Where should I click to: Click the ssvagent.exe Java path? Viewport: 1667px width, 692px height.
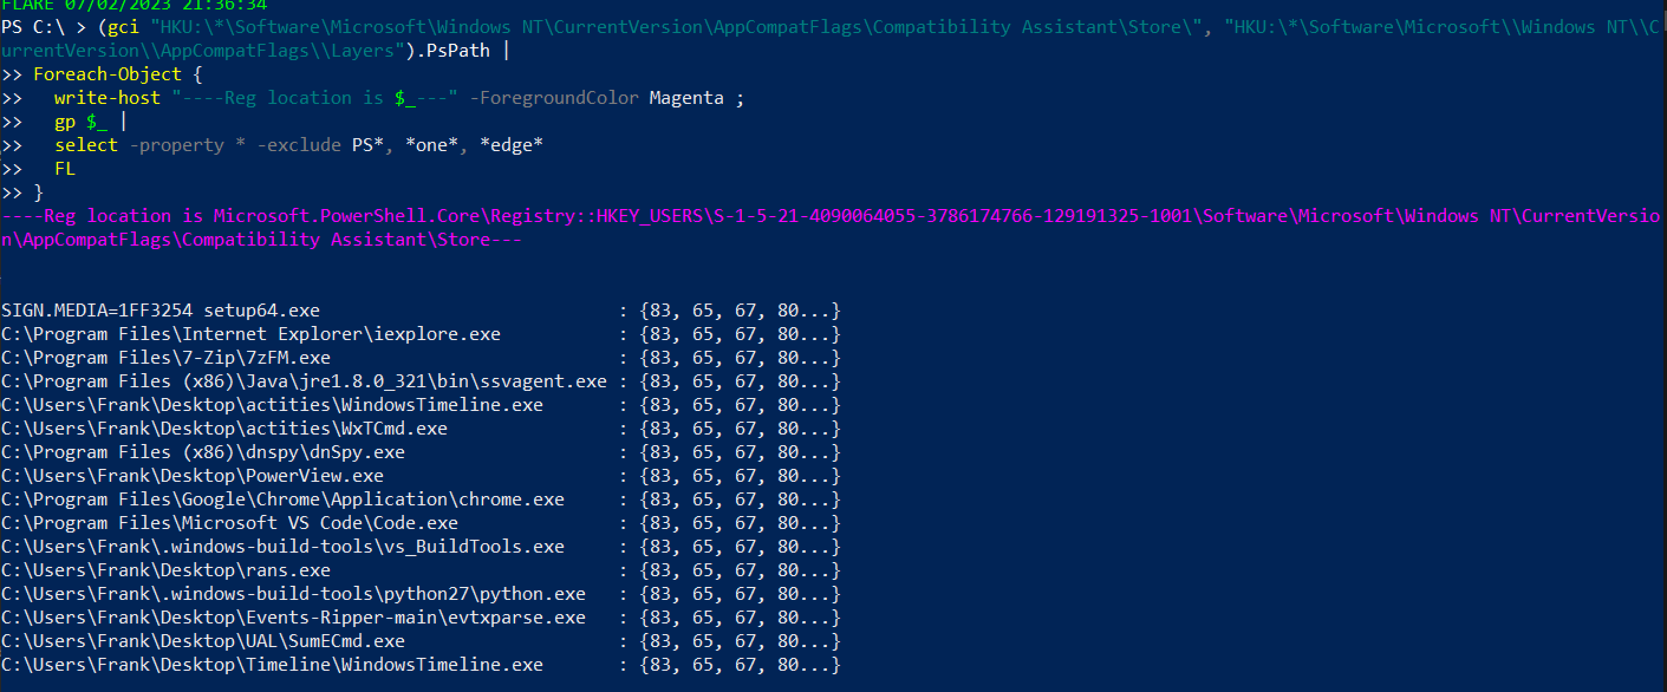[x=304, y=381]
